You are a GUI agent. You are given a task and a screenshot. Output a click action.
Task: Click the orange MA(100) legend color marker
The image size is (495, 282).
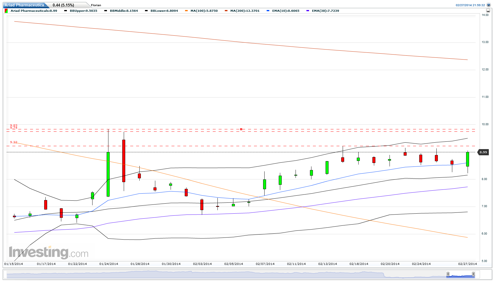(x=186, y=11)
